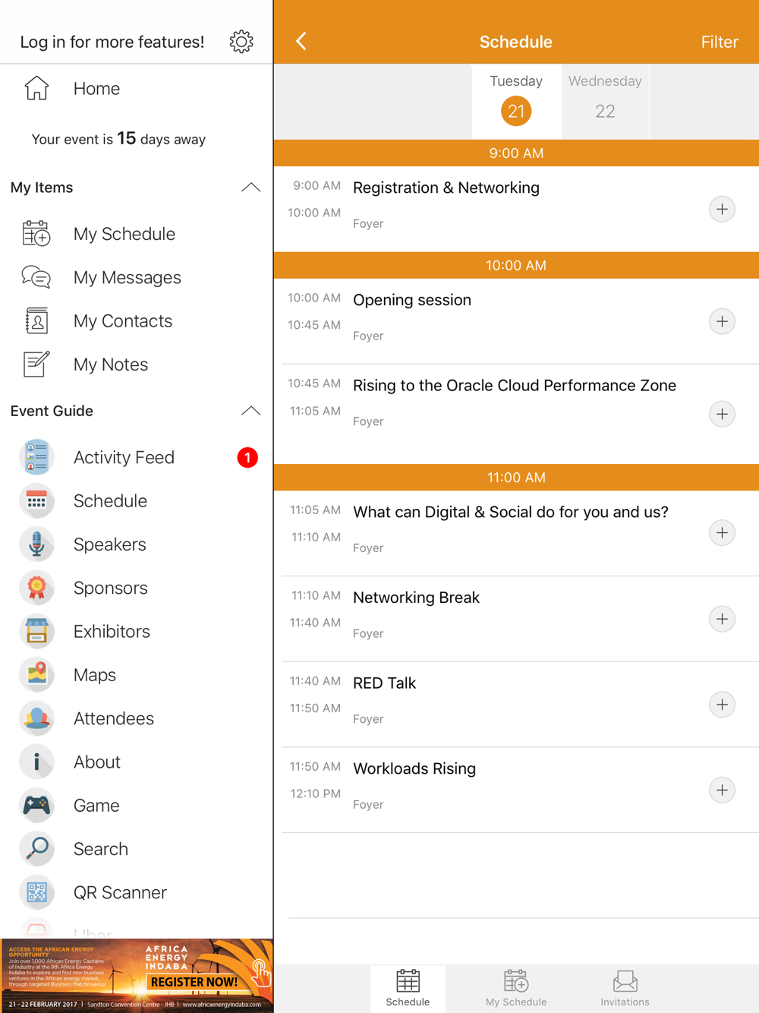The width and height of the screenshot is (759, 1013).
Task: Tap Log in for more features
Action: 112,42
